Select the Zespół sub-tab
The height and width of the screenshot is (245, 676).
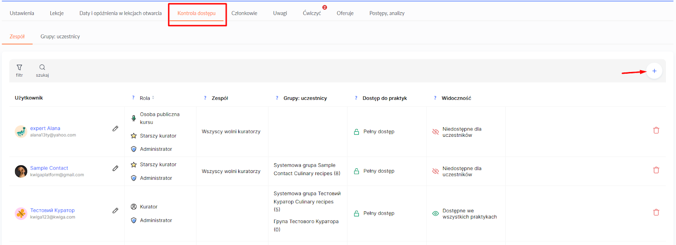[17, 37]
